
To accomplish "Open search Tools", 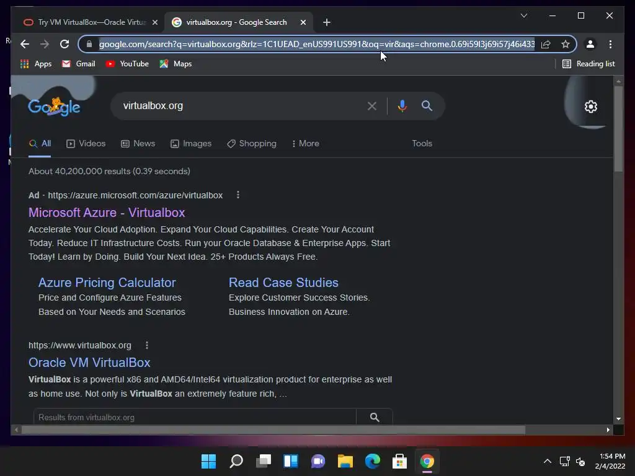I will pyautogui.click(x=422, y=144).
